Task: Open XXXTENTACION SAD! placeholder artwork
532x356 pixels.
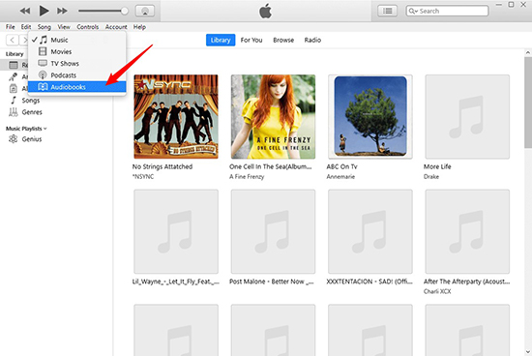Action: pos(370,231)
